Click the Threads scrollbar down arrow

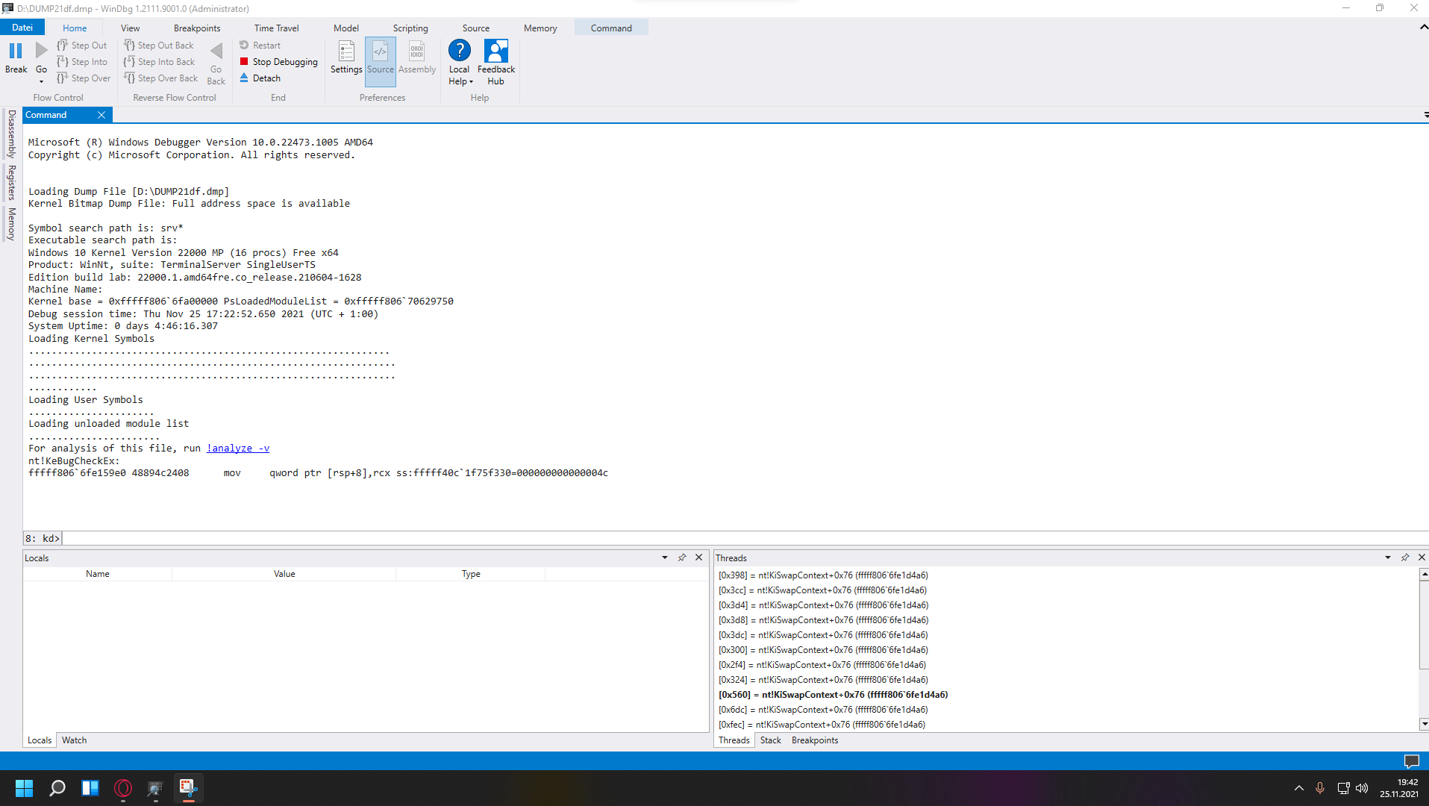point(1424,724)
